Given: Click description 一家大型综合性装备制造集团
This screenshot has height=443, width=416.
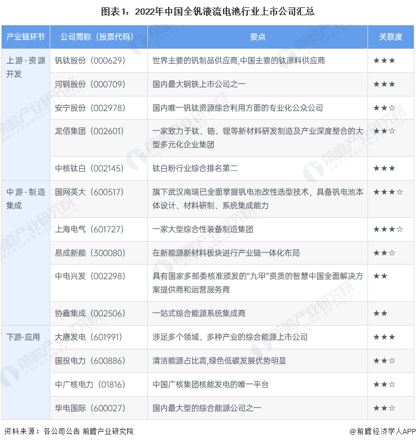Looking at the screenshot, I should point(203,229).
